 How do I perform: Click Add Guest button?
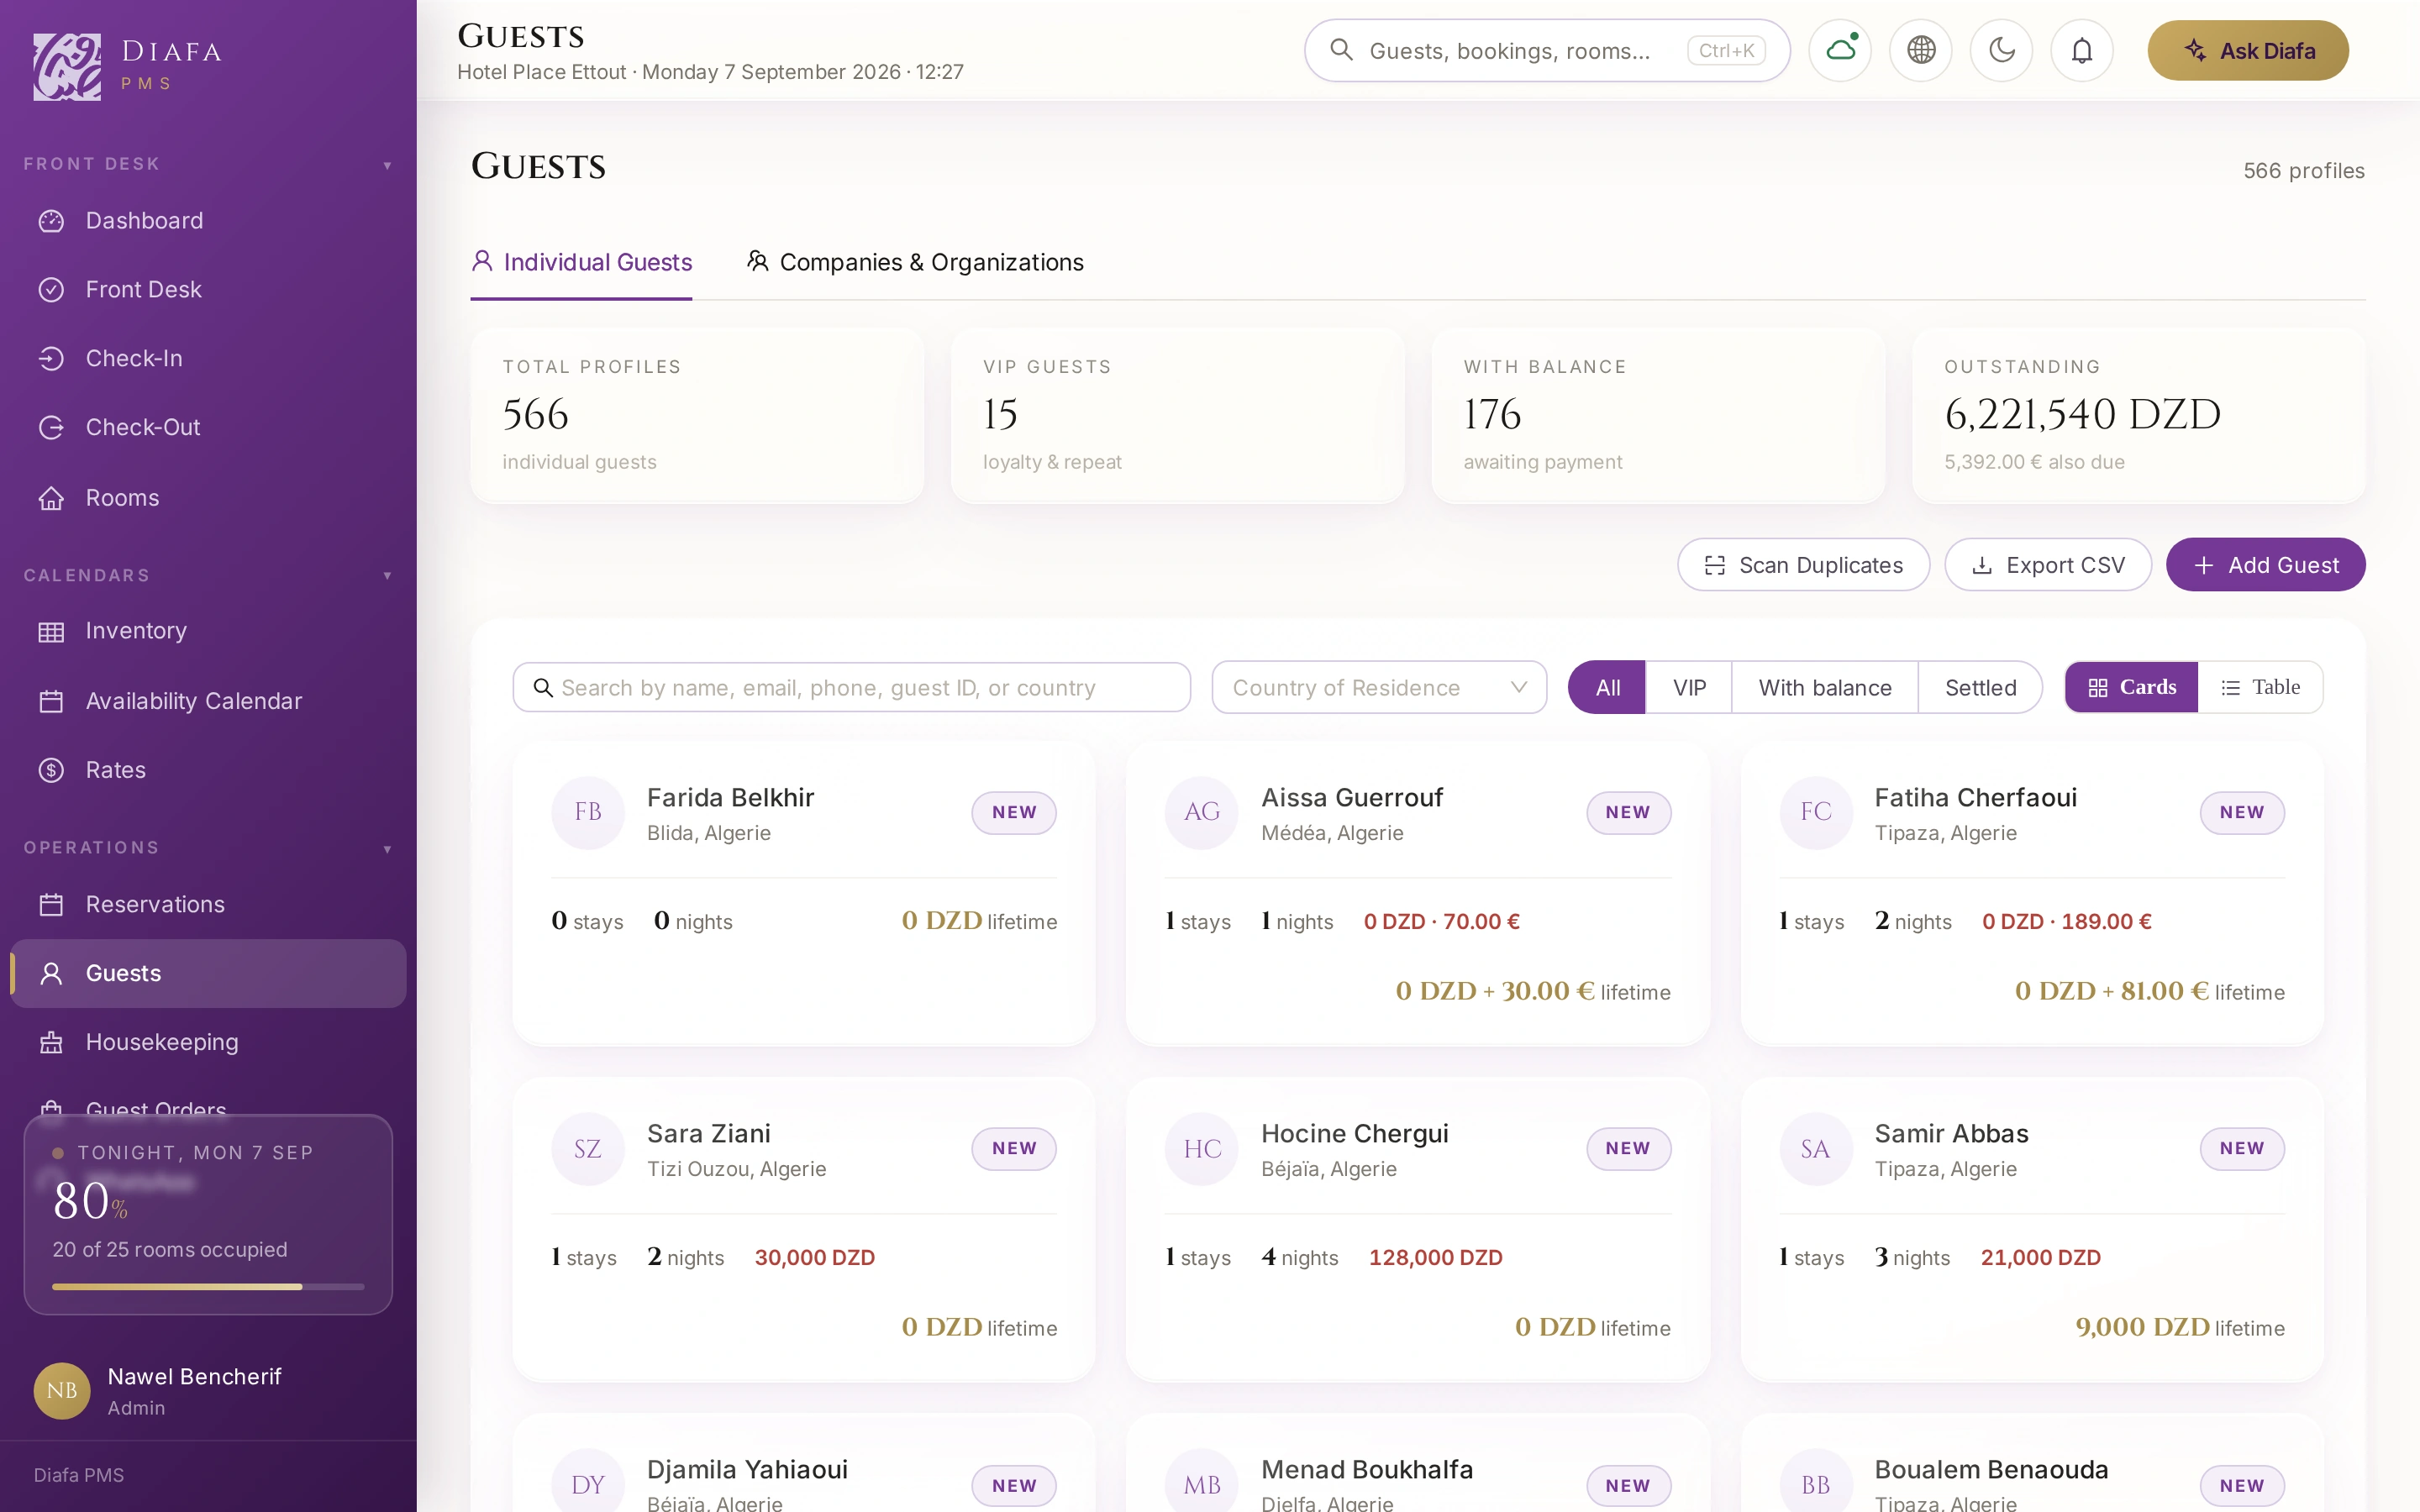pos(2265,565)
